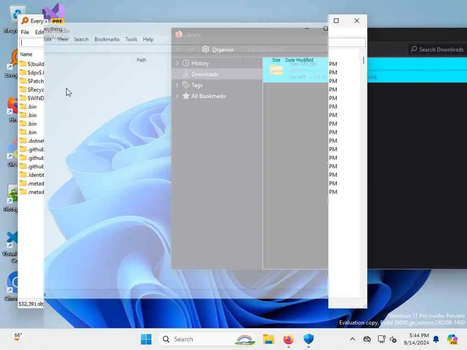Open the Bookmarks menu
Viewport: 467px width, 350px height.
click(x=107, y=39)
